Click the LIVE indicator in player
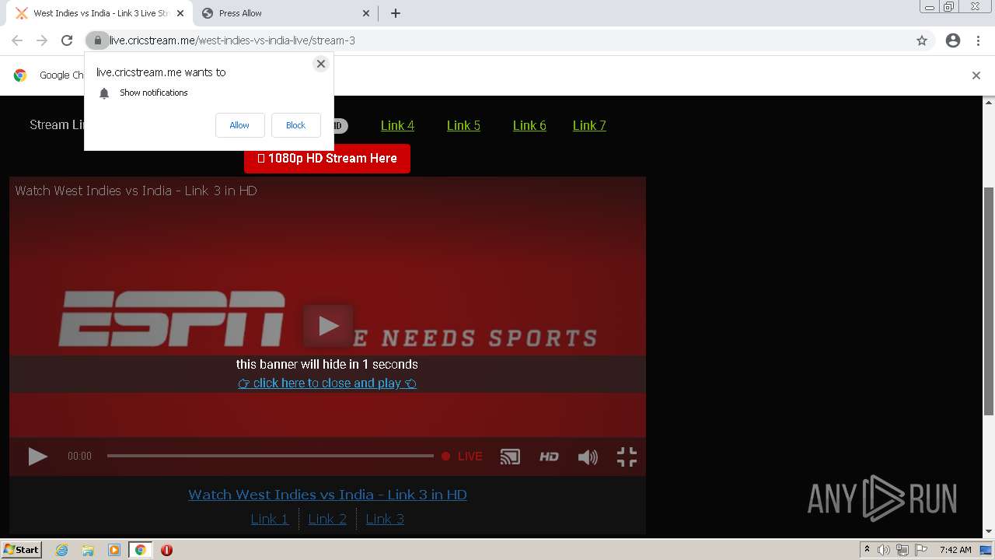The height and width of the screenshot is (560, 995). click(x=462, y=457)
